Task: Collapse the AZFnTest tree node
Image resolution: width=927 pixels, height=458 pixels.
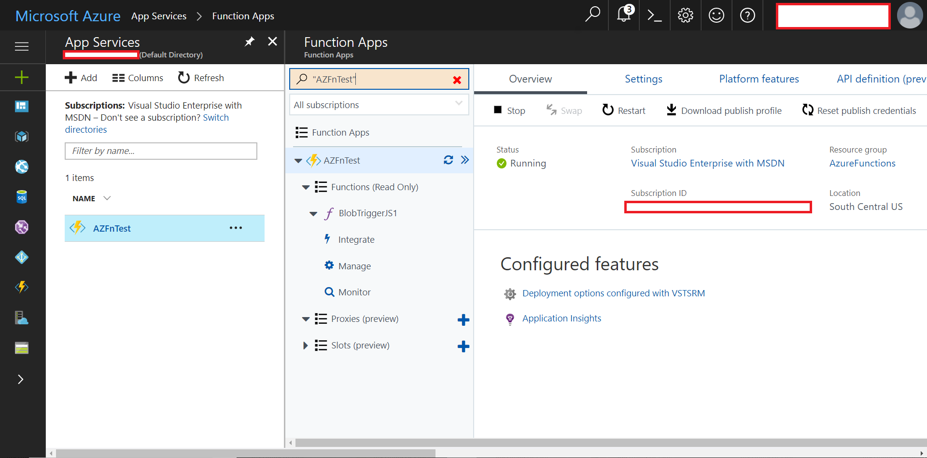Action: point(298,161)
